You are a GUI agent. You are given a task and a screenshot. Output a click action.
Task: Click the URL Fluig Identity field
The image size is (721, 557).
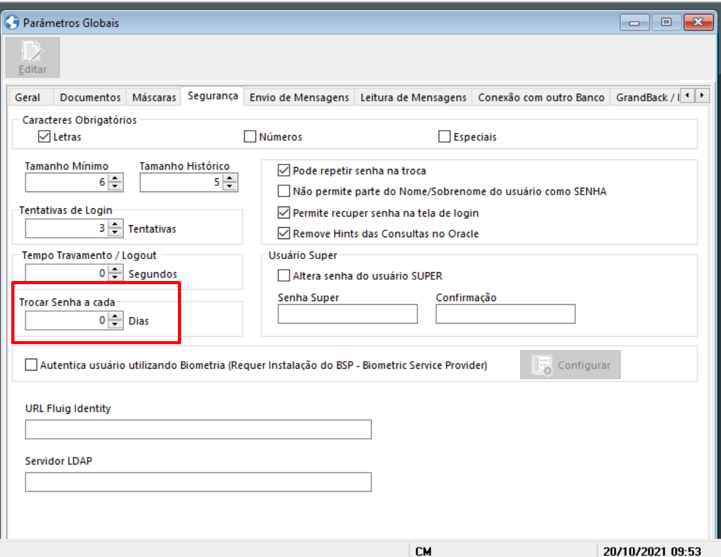click(x=198, y=429)
